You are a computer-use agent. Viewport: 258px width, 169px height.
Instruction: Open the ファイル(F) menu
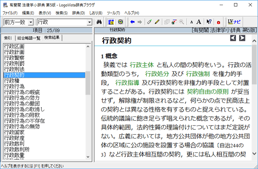coord(10,13)
